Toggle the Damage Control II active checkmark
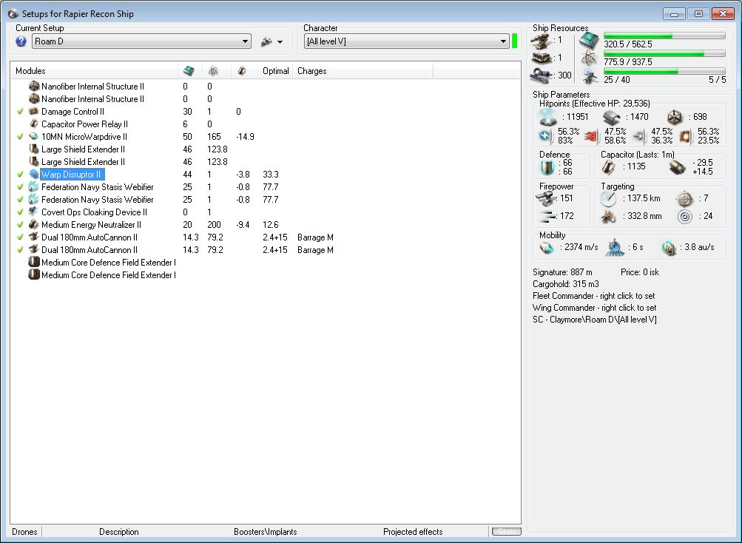This screenshot has height=543, width=742. point(20,111)
